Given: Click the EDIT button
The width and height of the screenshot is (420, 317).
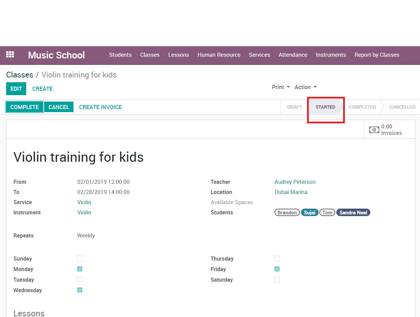Looking at the screenshot, I should [16, 89].
